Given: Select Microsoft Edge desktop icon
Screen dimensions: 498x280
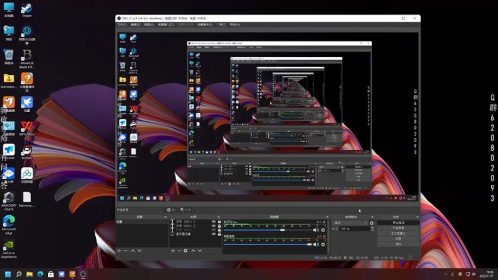Looking at the screenshot, I should coord(9,225).
